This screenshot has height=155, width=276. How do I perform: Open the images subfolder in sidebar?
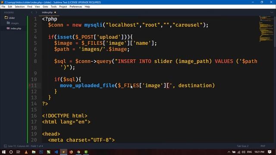pyautogui.click(x=15, y=23)
